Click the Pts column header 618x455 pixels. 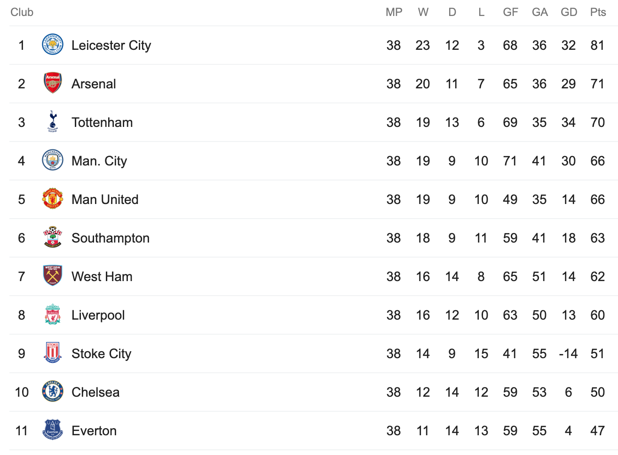[x=598, y=12]
